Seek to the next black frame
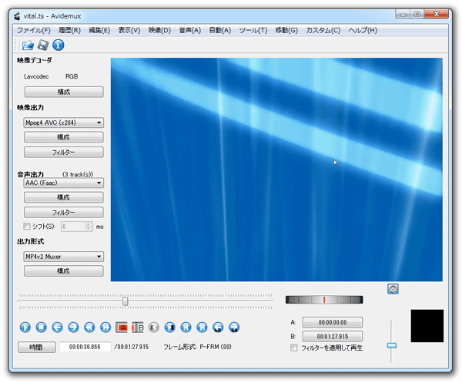462x383 pixels. [x=169, y=328]
